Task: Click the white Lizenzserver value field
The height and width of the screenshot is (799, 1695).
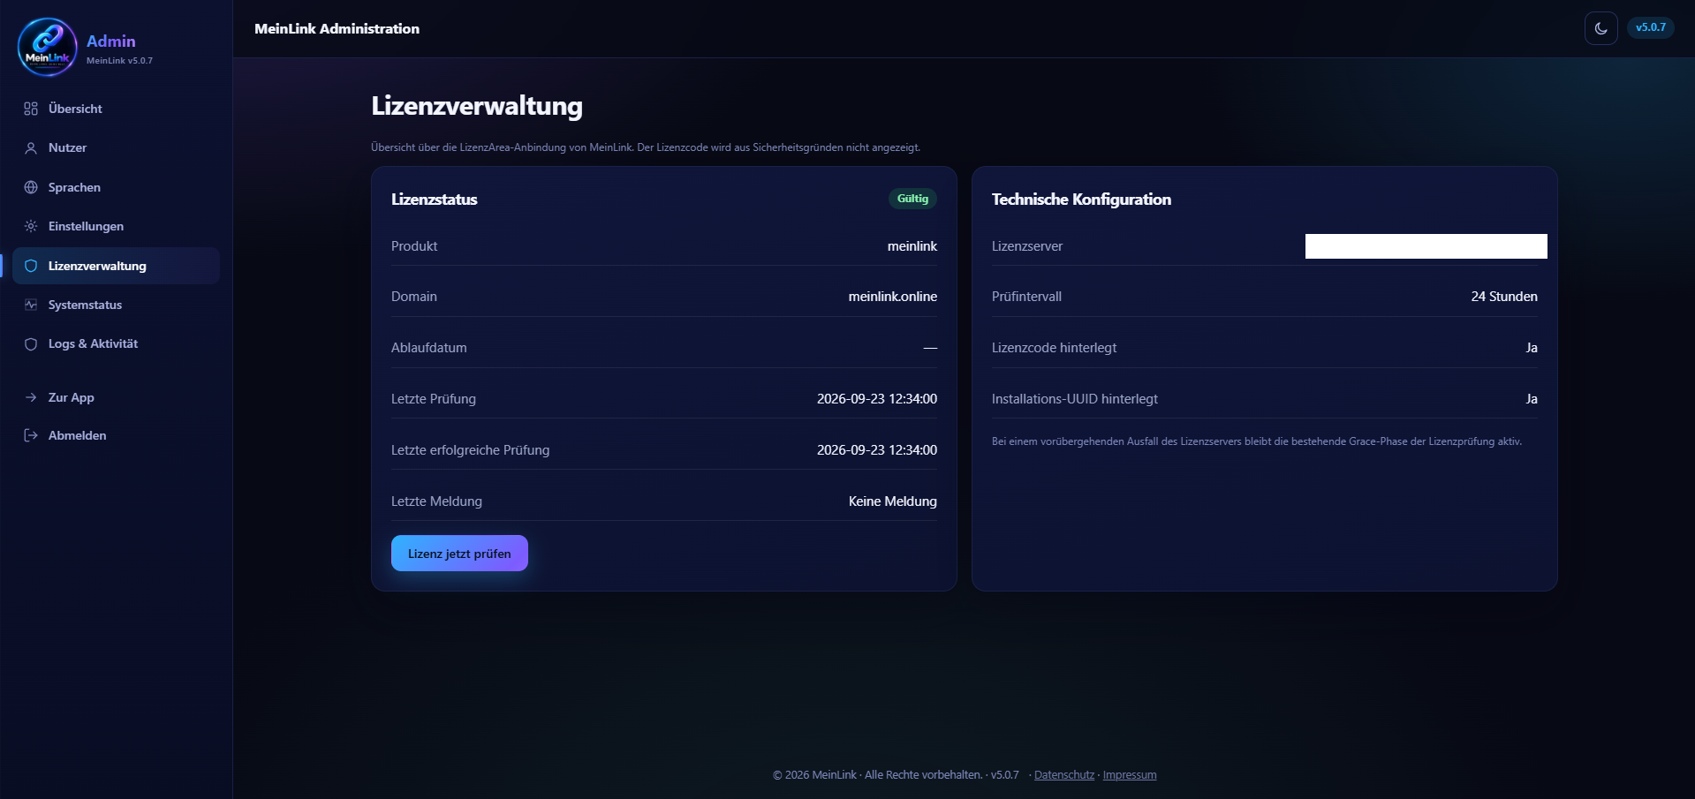Action: tap(1426, 246)
